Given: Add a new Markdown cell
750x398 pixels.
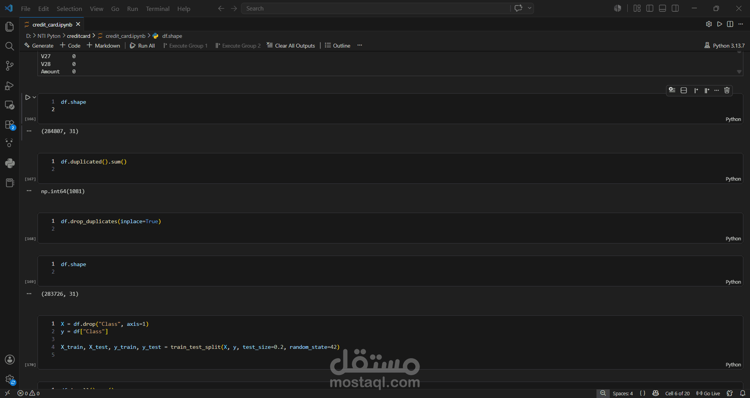Looking at the screenshot, I should pyautogui.click(x=104, y=46).
